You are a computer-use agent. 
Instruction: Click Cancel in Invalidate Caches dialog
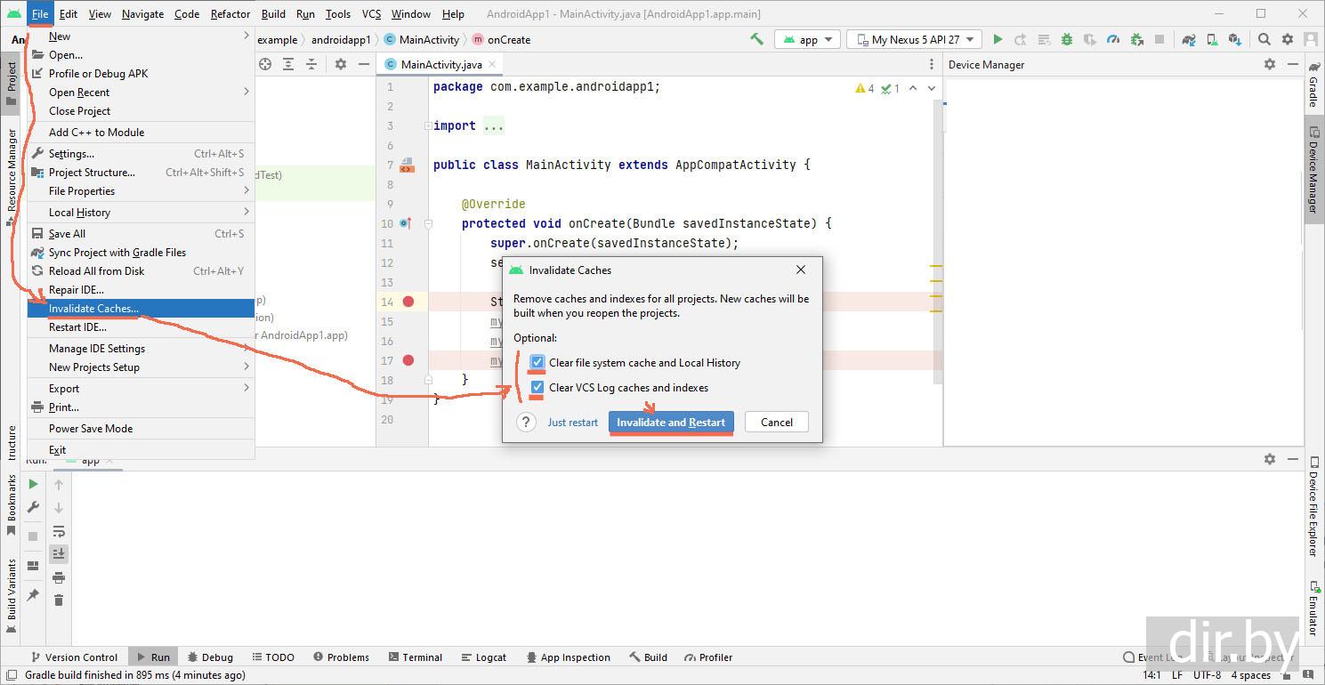pos(776,423)
